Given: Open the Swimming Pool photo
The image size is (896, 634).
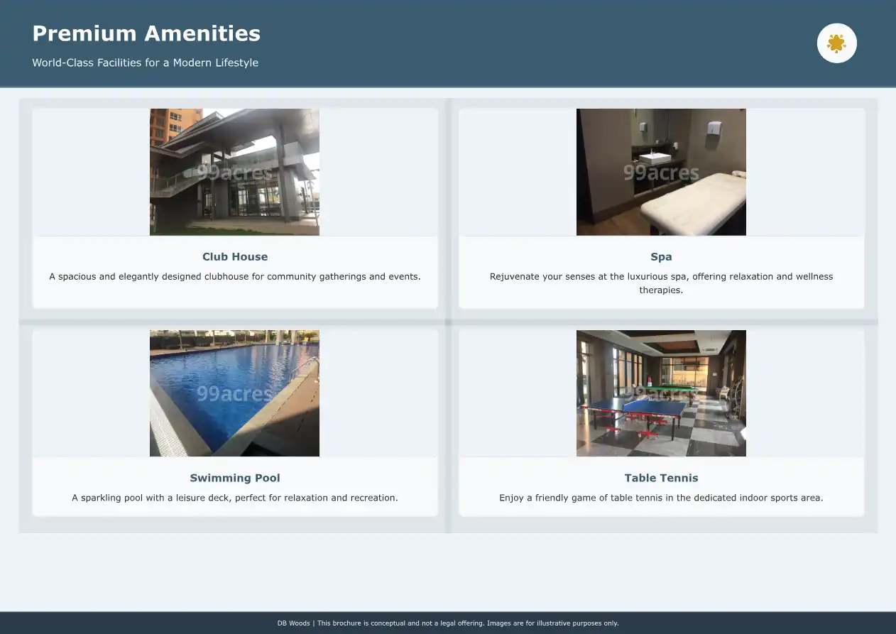Looking at the screenshot, I should 234,393.
